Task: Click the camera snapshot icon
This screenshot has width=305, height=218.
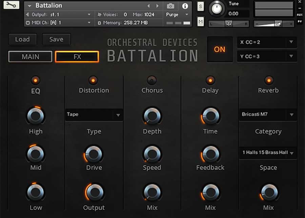Action: click(170, 6)
